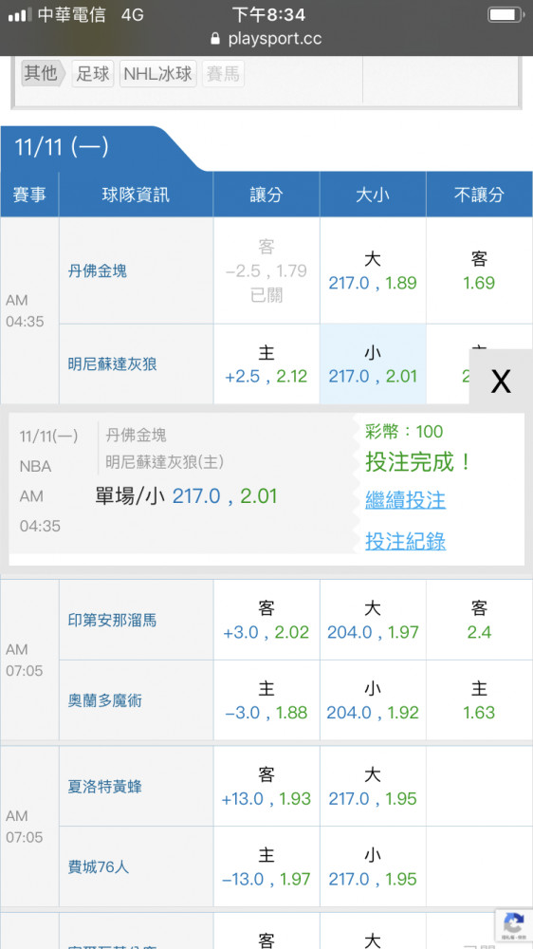Tap the battery icon in status bar
533x949 pixels.
tap(506, 14)
